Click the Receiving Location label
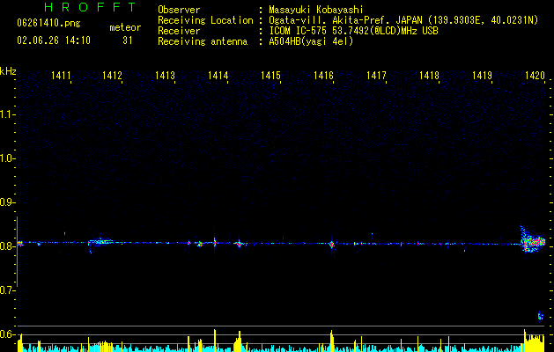The height and width of the screenshot is (352, 554). pos(205,20)
